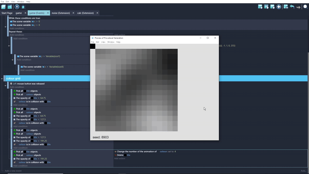
Task: Open the circled plus add-other-events icon
Action: click(279, 7)
